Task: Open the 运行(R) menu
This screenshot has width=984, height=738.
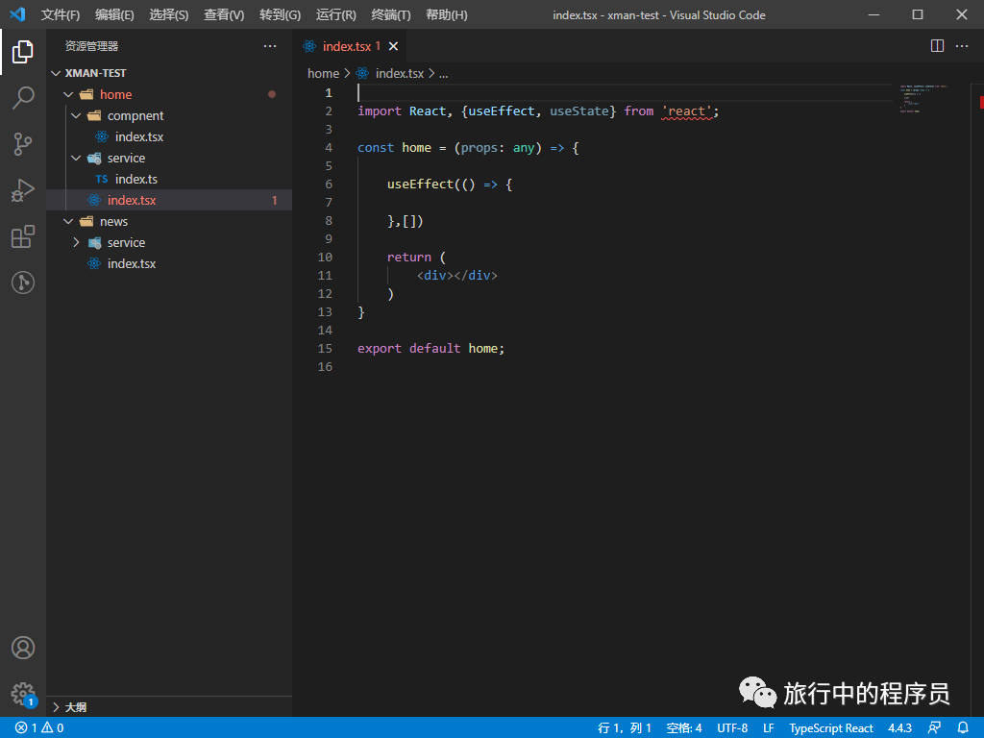Action: [335, 15]
